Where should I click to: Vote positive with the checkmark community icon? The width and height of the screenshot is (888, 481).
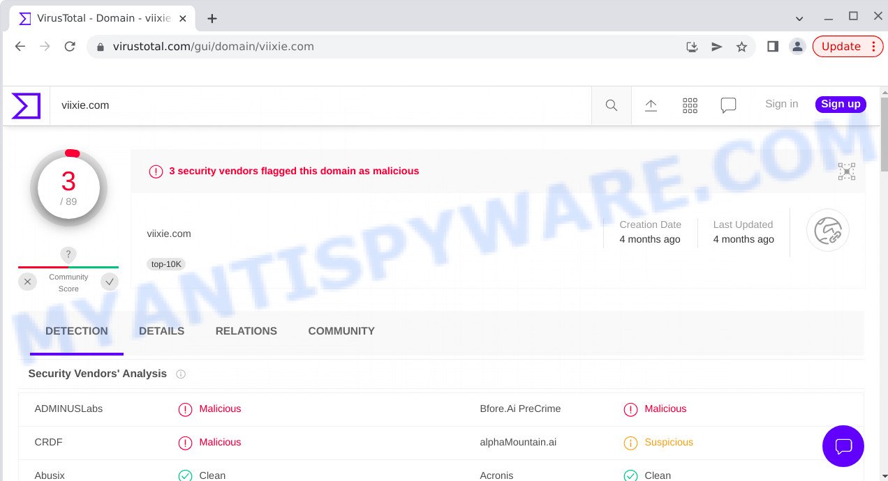point(110,282)
